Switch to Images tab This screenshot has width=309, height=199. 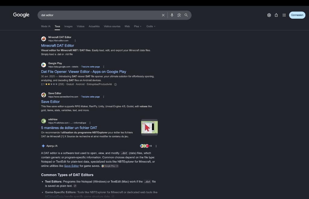click(x=68, y=26)
